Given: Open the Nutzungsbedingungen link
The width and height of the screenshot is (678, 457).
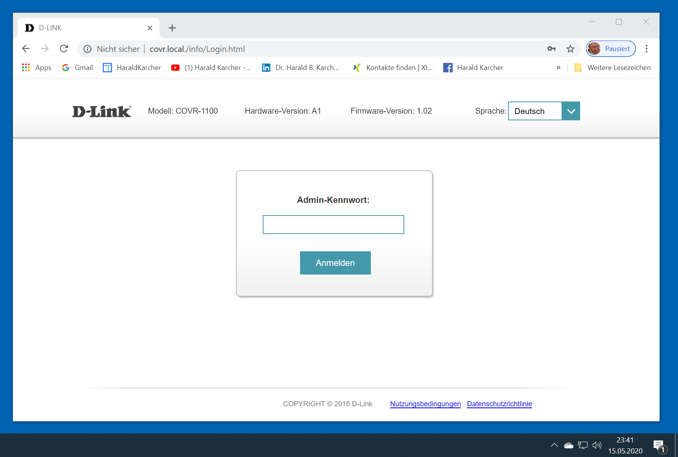Looking at the screenshot, I should (426, 404).
